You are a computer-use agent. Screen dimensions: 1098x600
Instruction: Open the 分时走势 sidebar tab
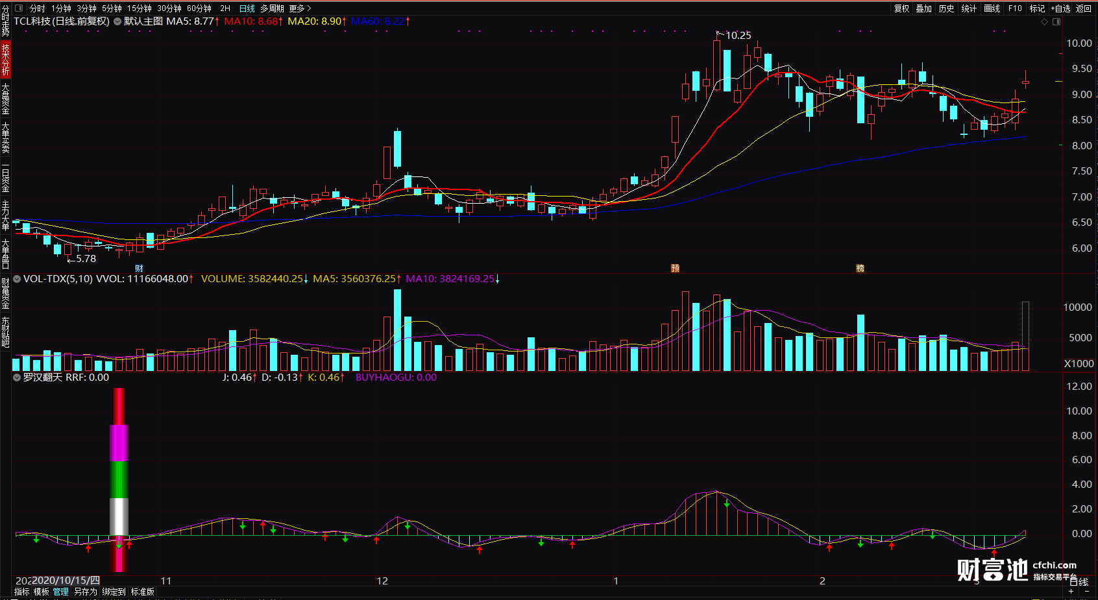pos(5,21)
